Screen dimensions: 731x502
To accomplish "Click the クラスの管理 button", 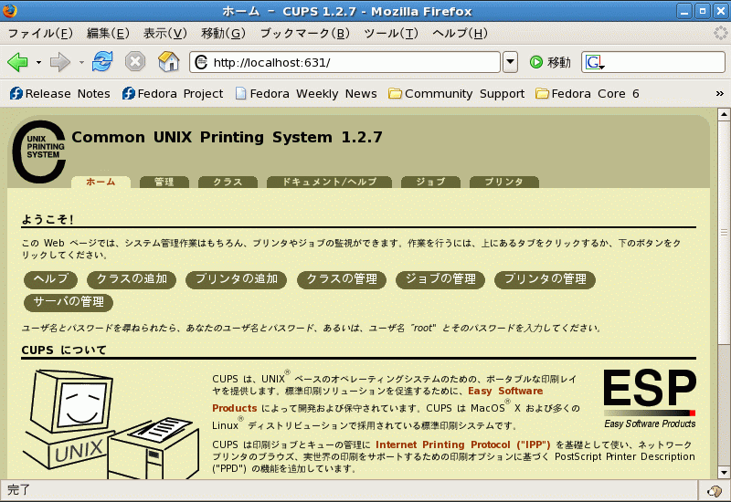I will (x=342, y=279).
